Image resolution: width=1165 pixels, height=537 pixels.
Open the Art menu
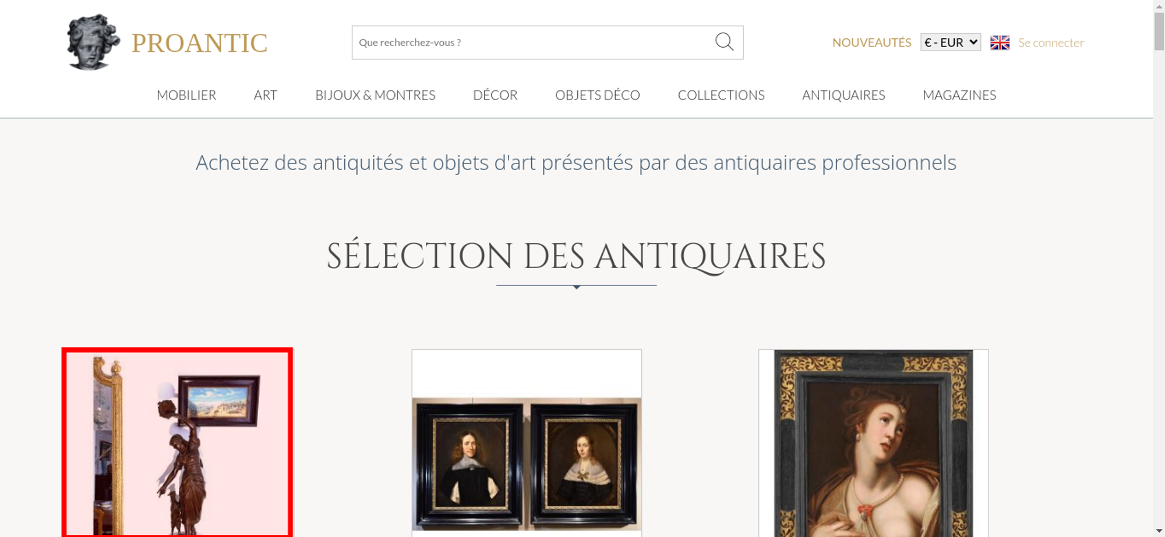pyautogui.click(x=266, y=95)
